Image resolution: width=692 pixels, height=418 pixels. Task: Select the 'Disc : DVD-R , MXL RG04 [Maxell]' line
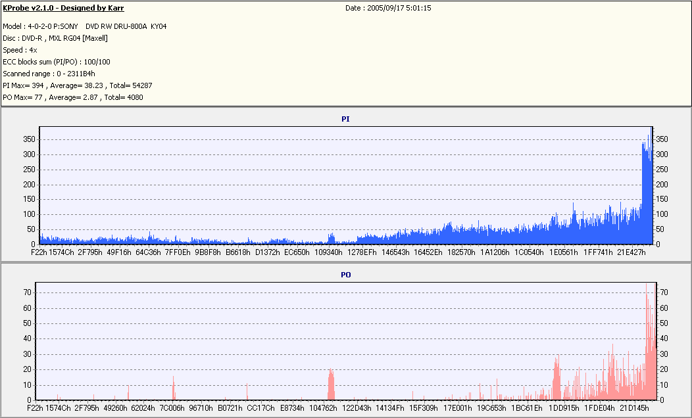tap(55, 38)
